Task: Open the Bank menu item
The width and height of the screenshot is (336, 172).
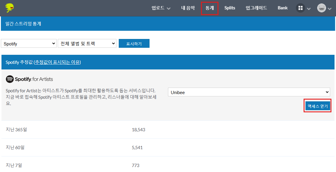Action: click(283, 8)
